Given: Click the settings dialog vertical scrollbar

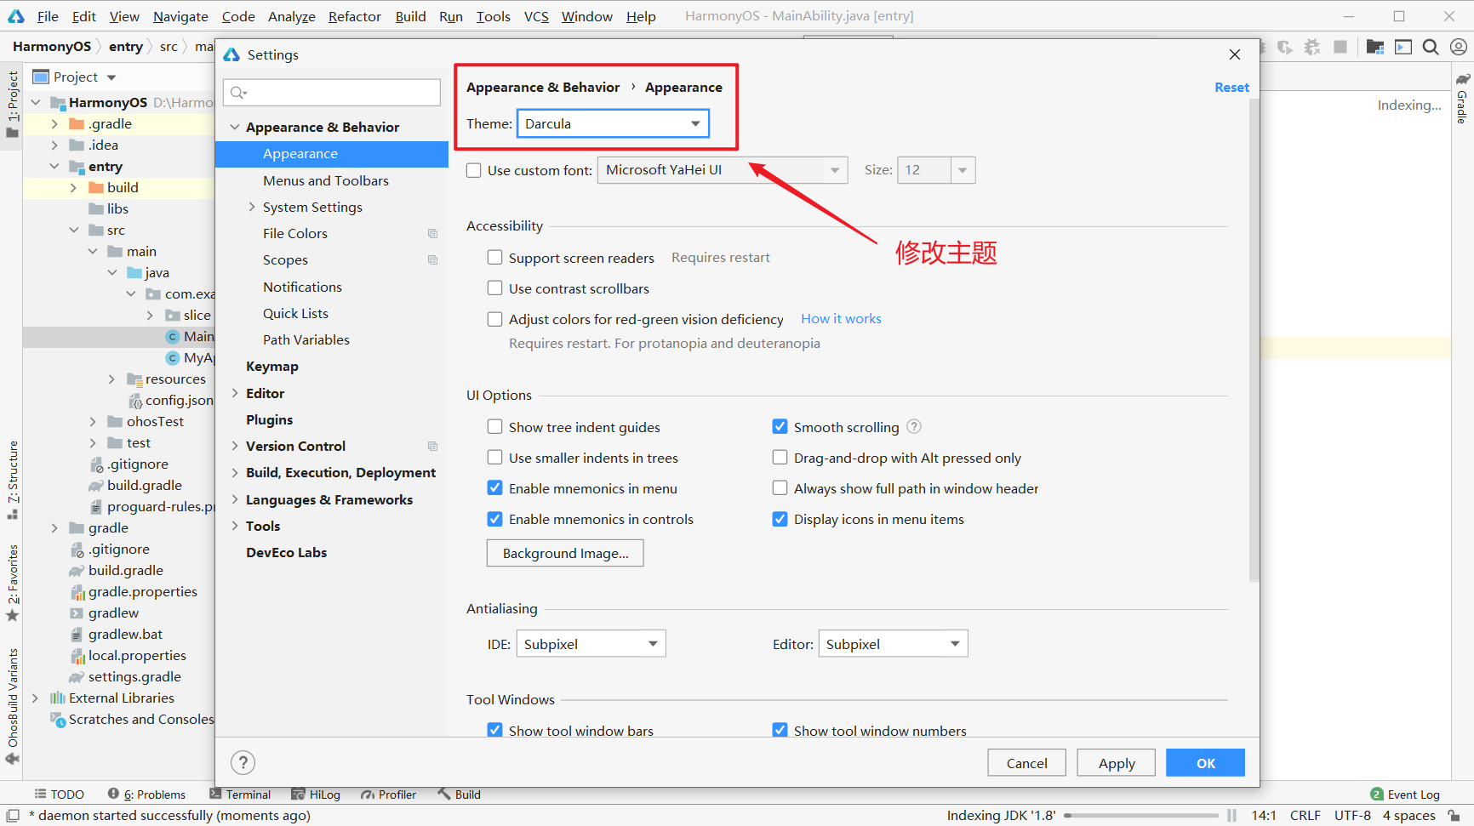Looking at the screenshot, I should click(x=1254, y=340).
